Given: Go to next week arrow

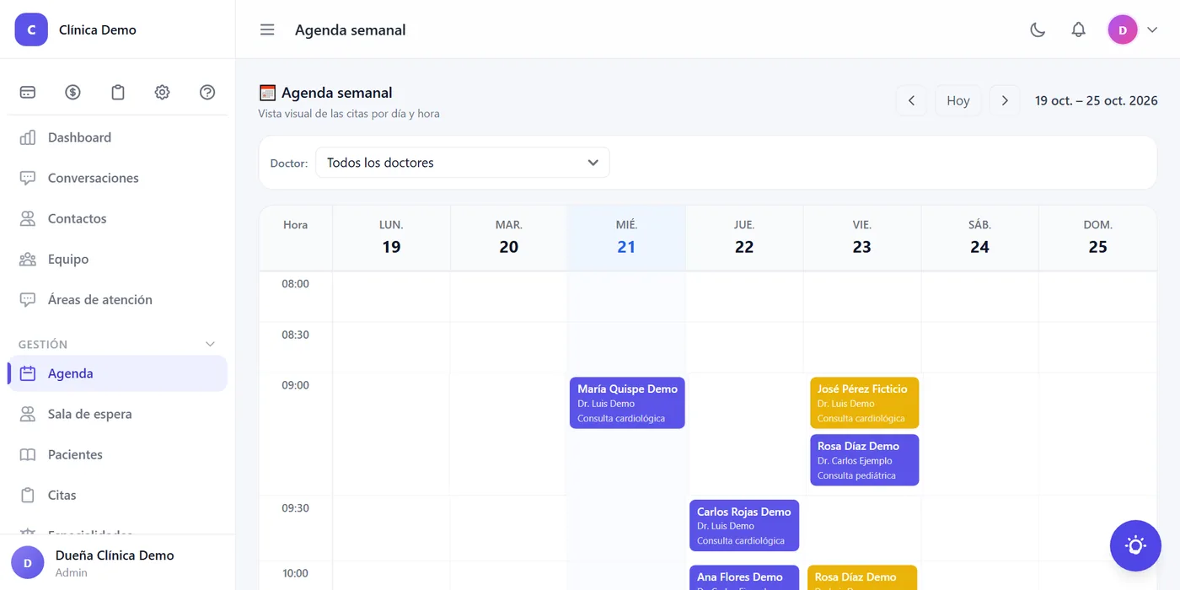Looking at the screenshot, I should pyautogui.click(x=1005, y=100).
